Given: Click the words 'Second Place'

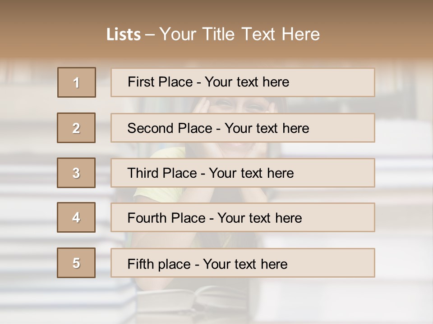Looking at the screenshot, I should pyautogui.click(x=170, y=128).
